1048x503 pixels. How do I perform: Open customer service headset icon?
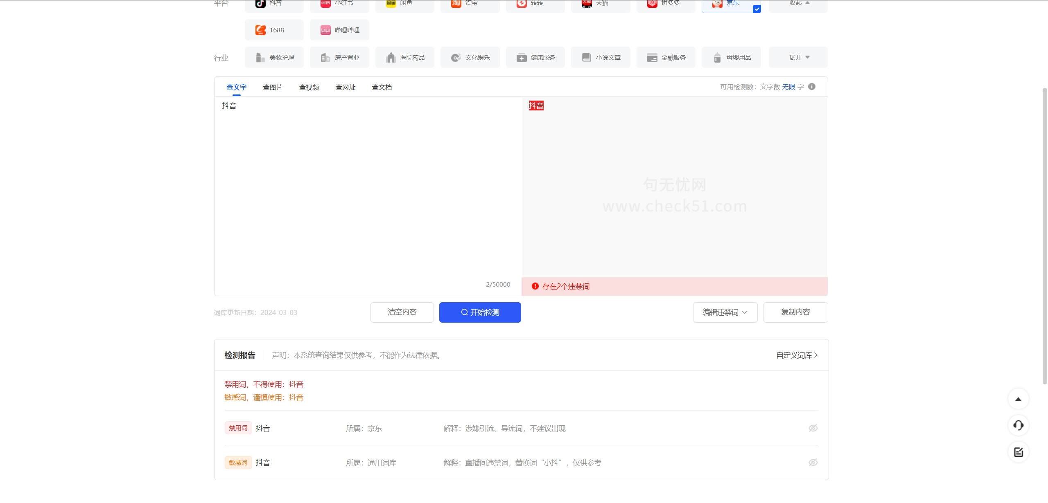coord(1018,425)
